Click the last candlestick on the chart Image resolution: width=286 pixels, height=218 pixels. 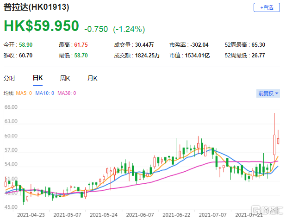[278, 141]
